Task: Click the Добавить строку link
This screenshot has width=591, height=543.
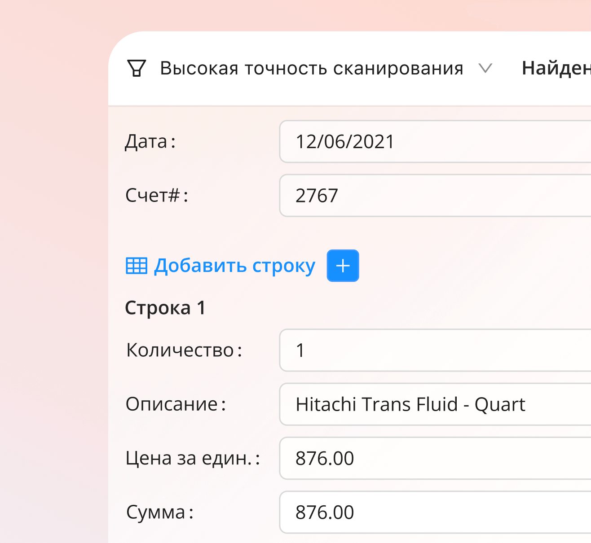Action: tap(234, 266)
